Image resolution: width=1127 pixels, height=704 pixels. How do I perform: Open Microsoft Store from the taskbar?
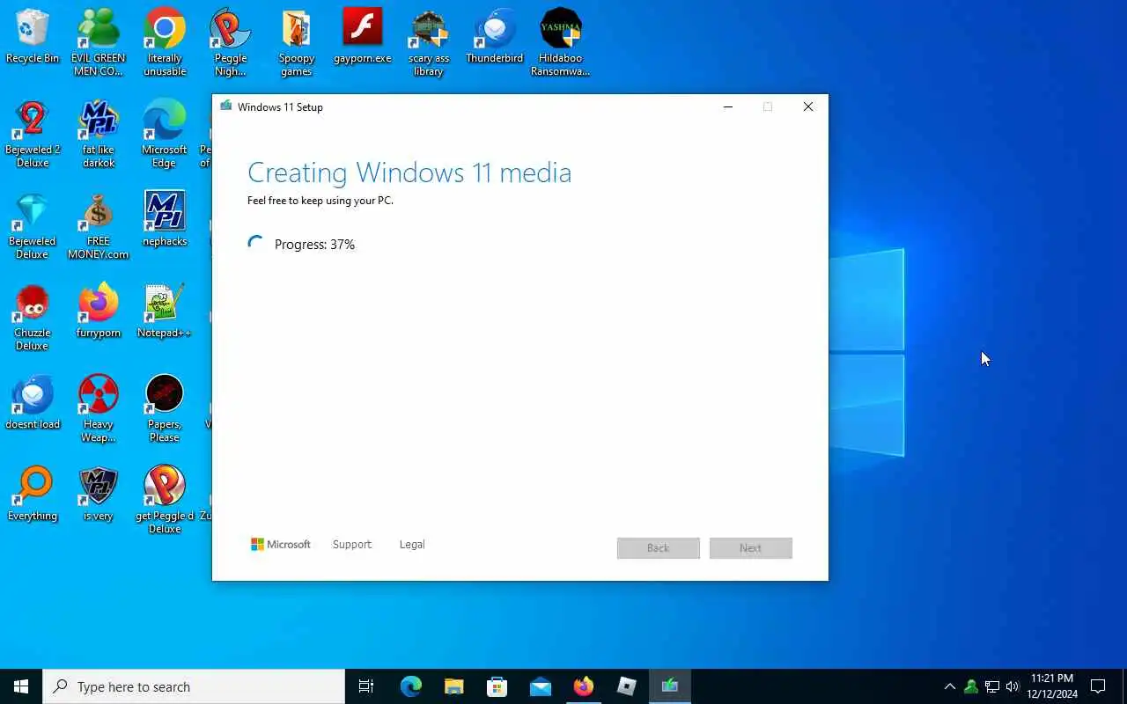point(497,686)
